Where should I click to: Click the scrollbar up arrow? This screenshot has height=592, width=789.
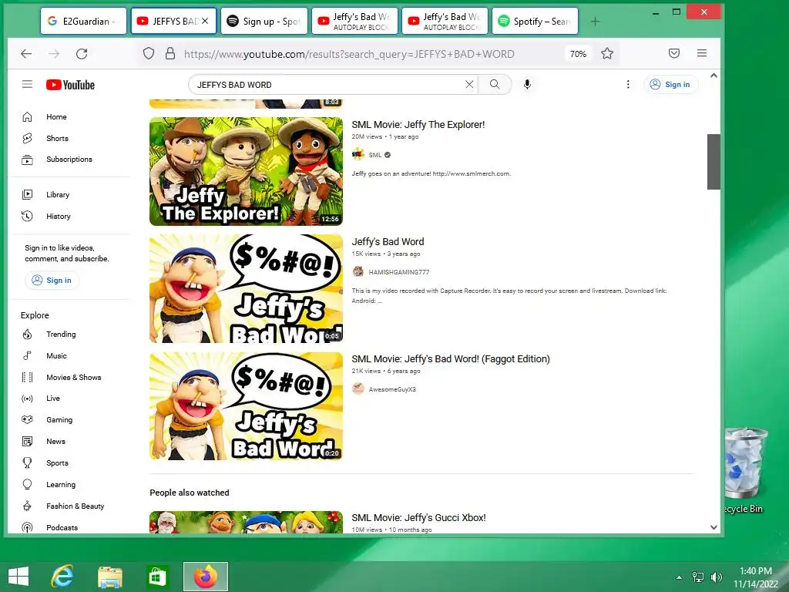click(713, 76)
